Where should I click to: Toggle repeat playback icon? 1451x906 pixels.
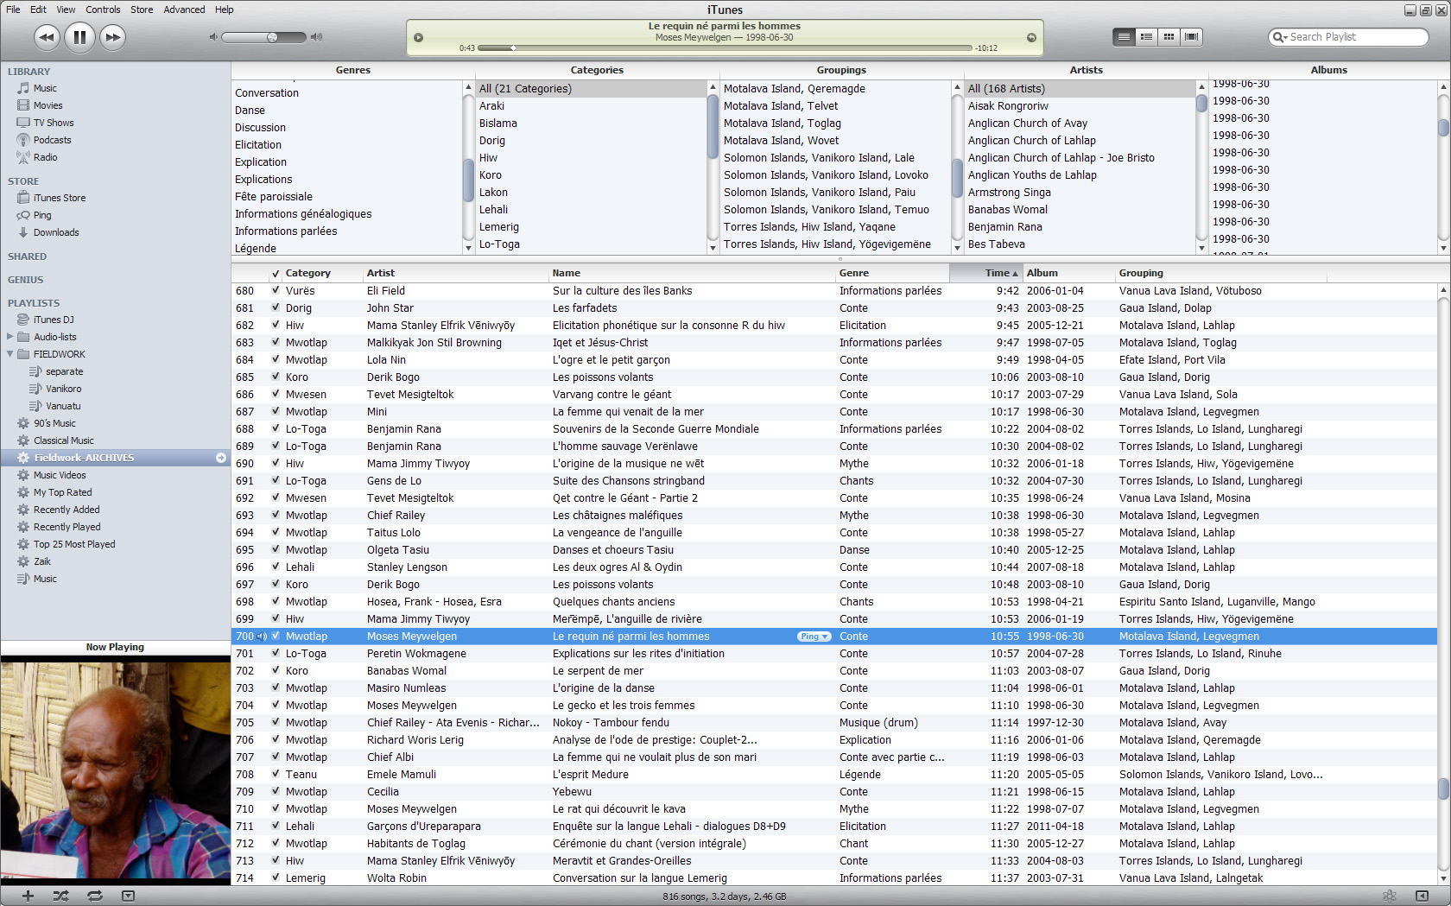94,896
